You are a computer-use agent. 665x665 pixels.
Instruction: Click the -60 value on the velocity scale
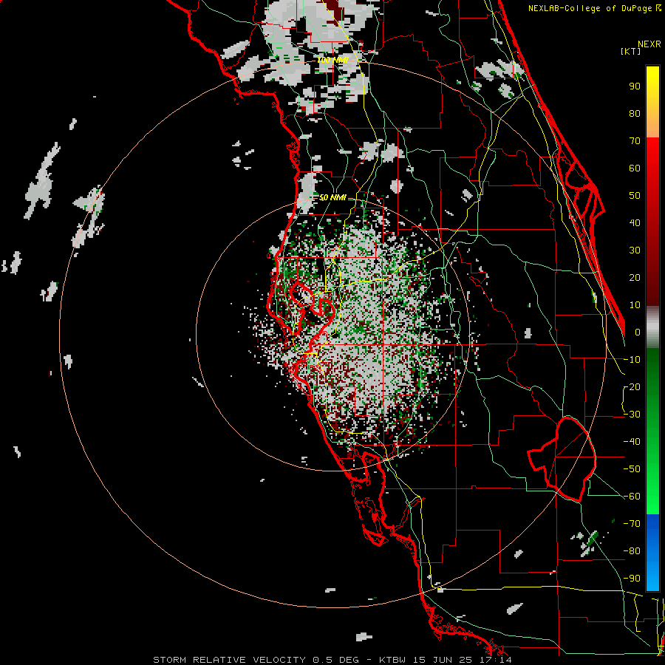coord(632,497)
